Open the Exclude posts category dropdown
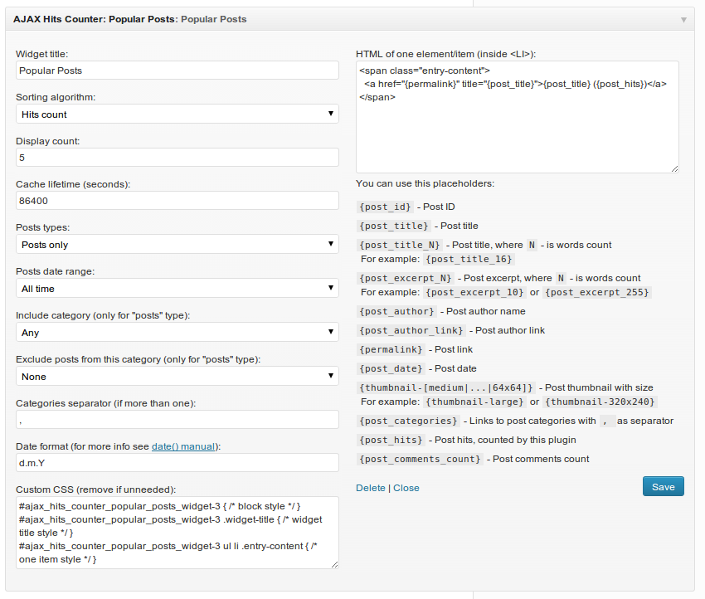The width and height of the screenshot is (705, 599). (177, 377)
